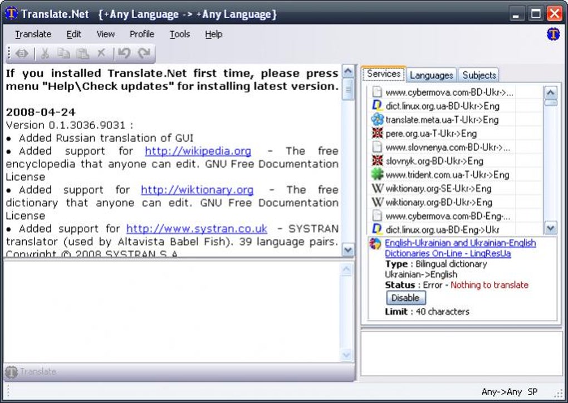
Task: Click the up arrow of source text scrollbar
Action: click(348, 71)
